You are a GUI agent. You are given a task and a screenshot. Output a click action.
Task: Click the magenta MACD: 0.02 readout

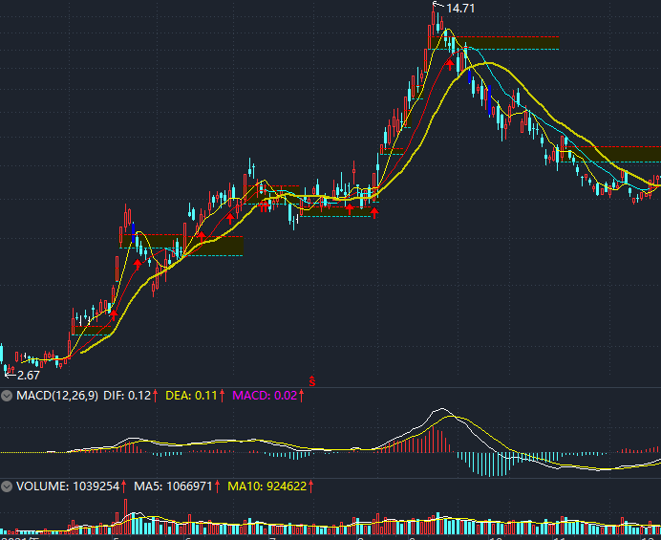[x=266, y=395]
